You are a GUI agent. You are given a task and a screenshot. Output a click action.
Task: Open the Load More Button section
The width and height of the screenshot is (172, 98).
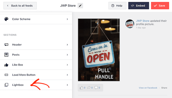tap(36, 75)
